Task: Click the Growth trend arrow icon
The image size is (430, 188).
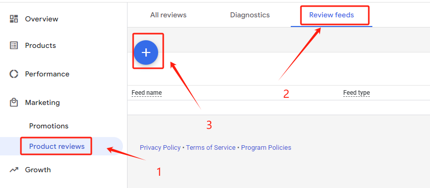Action: click(x=14, y=170)
